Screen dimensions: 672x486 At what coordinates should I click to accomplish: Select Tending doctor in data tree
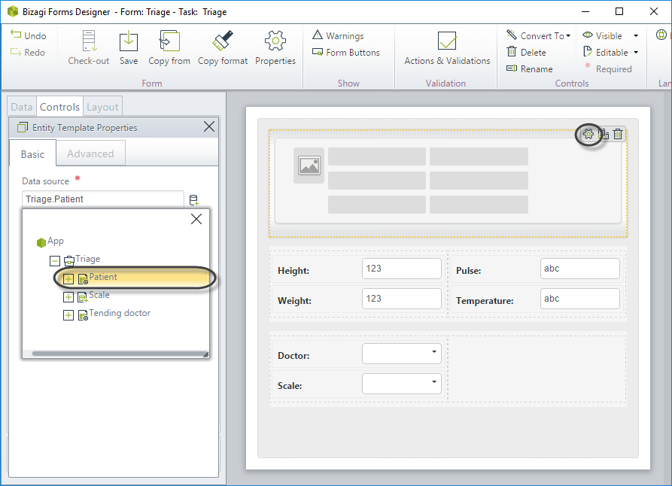[120, 313]
